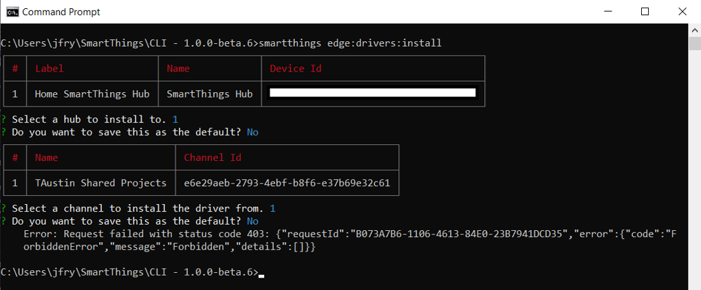Click the 'TAustin Shared Projects' cell
701x290 pixels.
pos(100,183)
